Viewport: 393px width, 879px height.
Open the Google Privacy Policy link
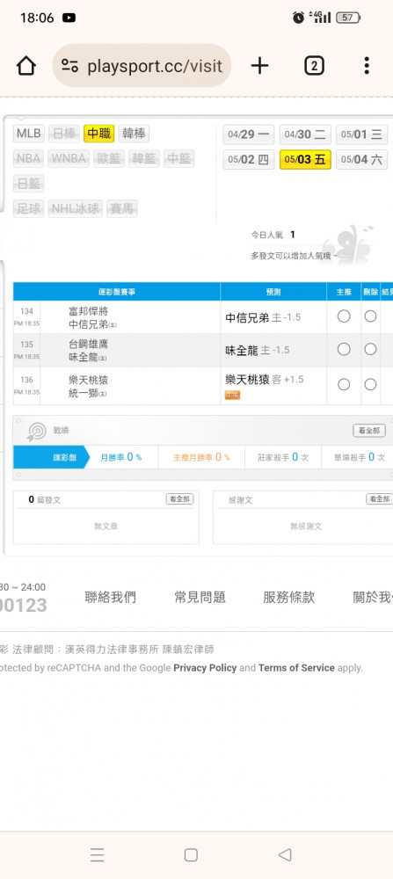pos(205,668)
